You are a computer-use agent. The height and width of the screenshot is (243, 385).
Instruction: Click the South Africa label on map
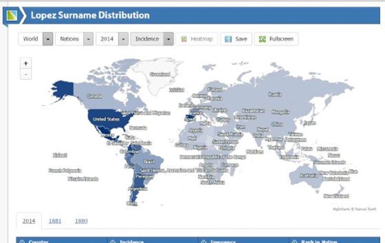[x=213, y=182]
